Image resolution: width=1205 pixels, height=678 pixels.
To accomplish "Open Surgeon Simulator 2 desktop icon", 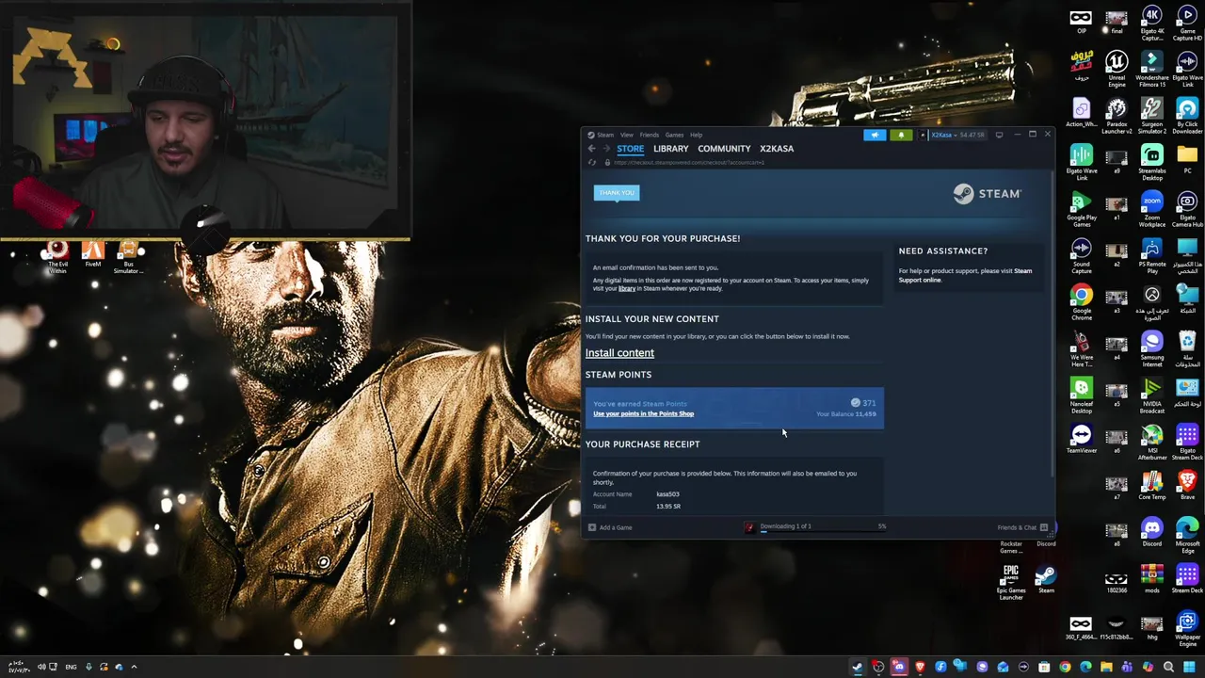I will [1151, 116].
